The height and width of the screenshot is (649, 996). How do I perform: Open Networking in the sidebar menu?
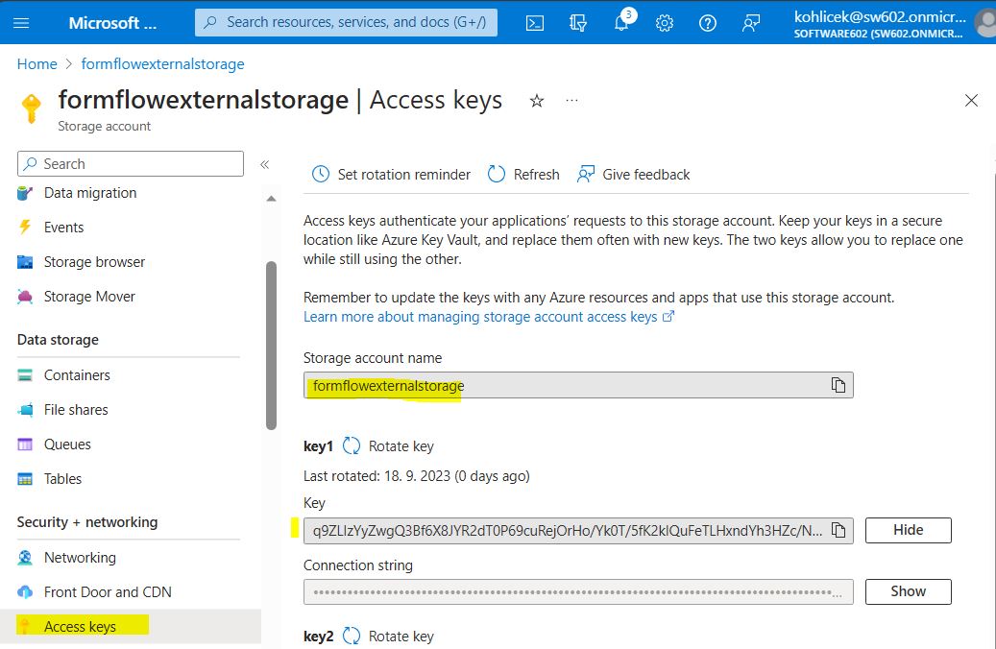80,558
